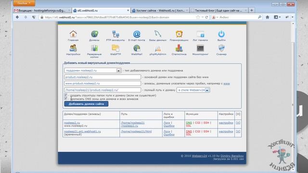Close the s41.webhost1.ru tab
Image resolution: width=308 pixels, height=173 pixels.
[x=128, y=11]
